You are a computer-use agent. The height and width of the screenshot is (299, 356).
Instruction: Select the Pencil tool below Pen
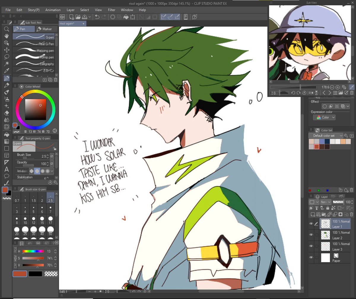click(7, 85)
